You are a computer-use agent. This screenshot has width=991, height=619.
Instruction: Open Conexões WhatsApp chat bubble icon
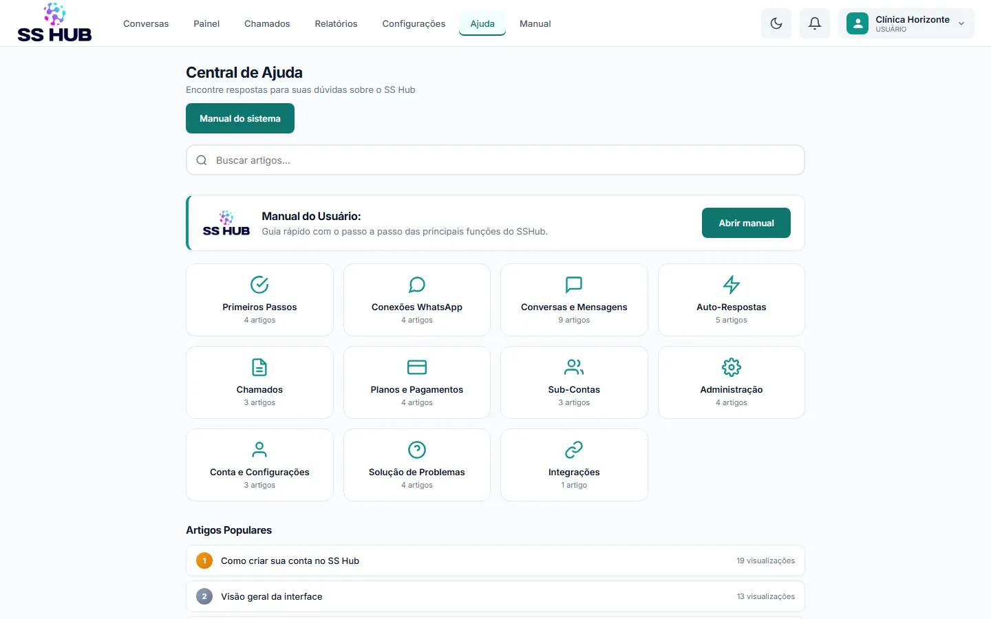coord(417,285)
